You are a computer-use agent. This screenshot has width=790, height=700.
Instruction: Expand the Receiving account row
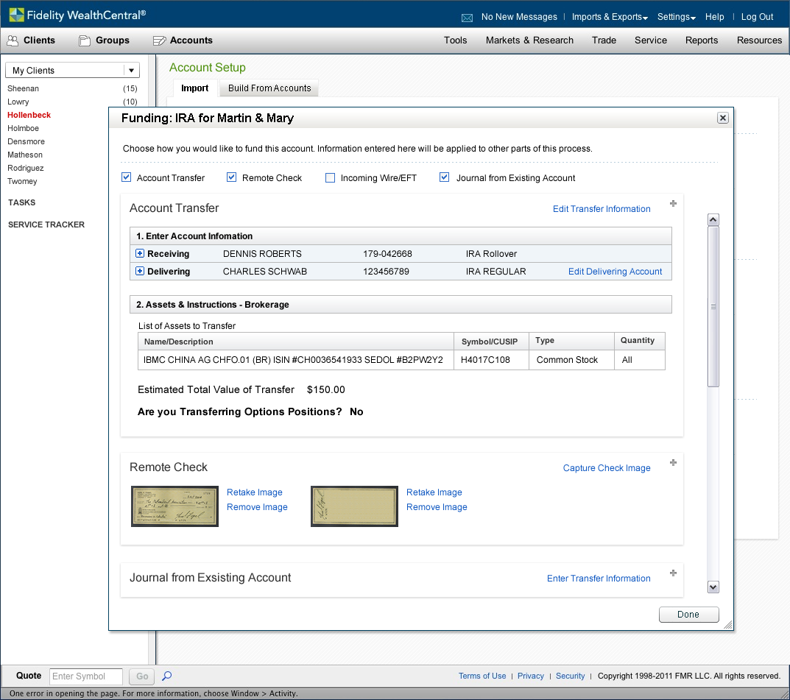[x=140, y=253]
